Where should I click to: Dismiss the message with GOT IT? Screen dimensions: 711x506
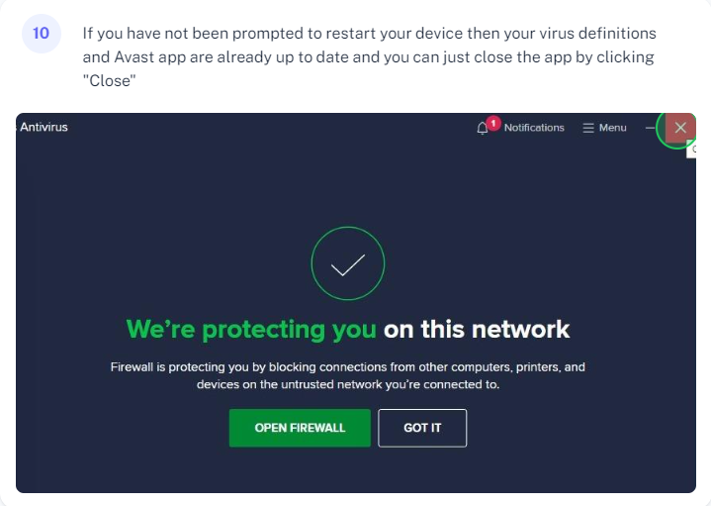pos(422,428)
